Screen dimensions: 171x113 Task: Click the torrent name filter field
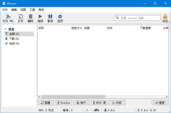(137, 18)
